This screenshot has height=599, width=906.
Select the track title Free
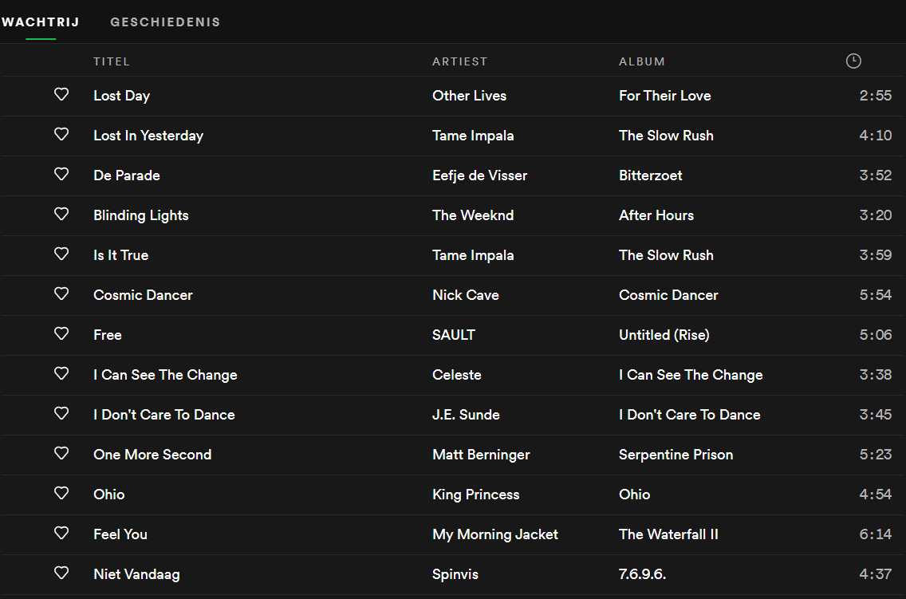(x=108, y=335)
